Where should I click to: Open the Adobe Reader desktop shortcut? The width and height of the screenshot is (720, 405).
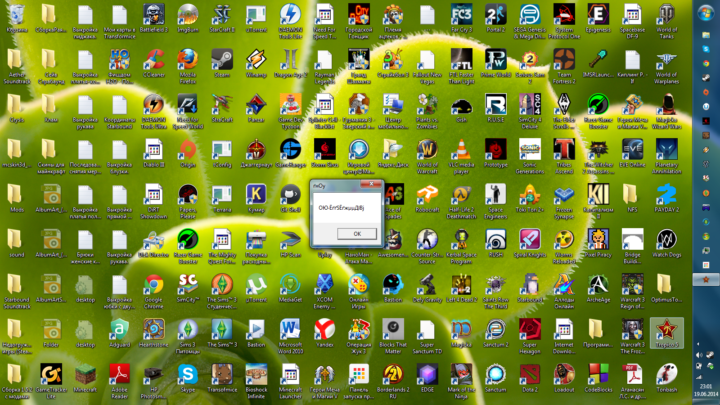coord(120,382)
